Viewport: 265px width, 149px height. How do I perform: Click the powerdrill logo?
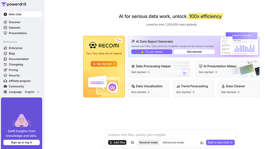point(14,4)
